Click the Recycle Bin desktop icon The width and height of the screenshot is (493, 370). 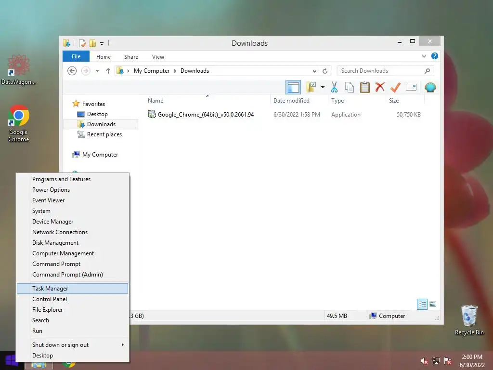click(469, 320)
